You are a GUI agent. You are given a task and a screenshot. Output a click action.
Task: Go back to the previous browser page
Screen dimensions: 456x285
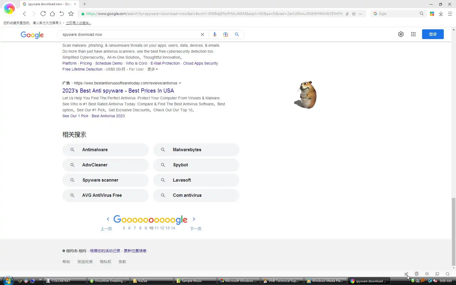(24, 14)
